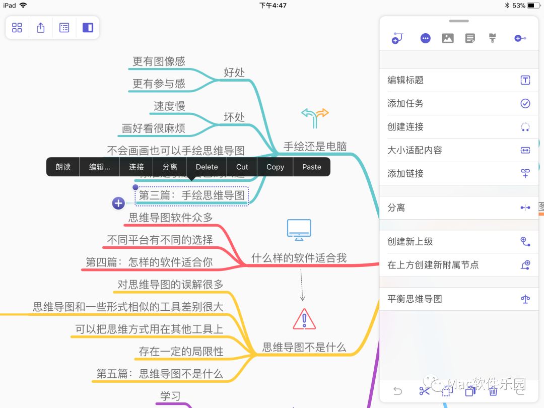Select node 什么样的软件适合我
Image resolution: width=544 pixels, height=408 pixels.
[299, 258]
